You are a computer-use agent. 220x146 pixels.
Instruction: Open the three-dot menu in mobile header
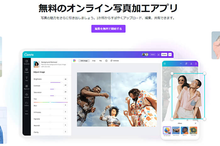[x=181, y=63]
